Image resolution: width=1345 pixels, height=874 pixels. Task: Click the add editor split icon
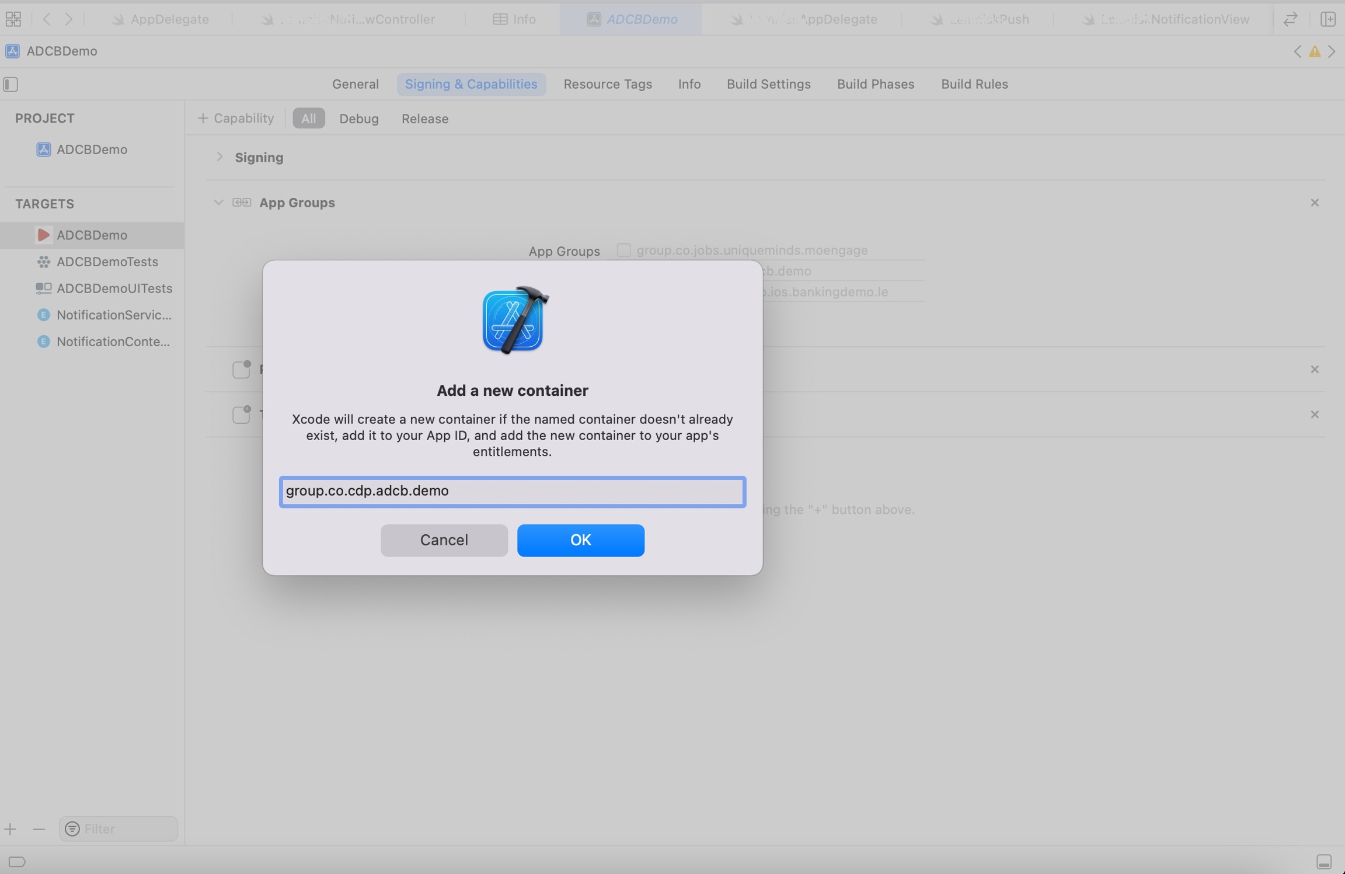click(x=1328, y=19)
